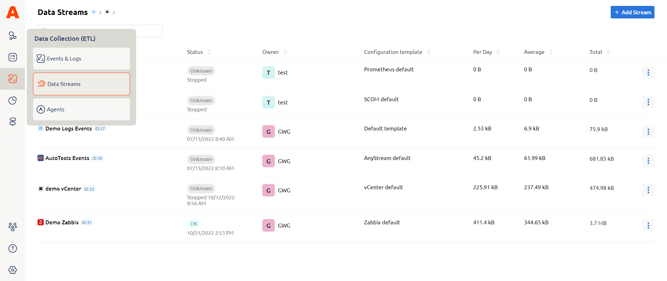Click the 3.7 MB total value
Image resolution: width=667 pixels, height=281 pixels.
click(598, 223)
